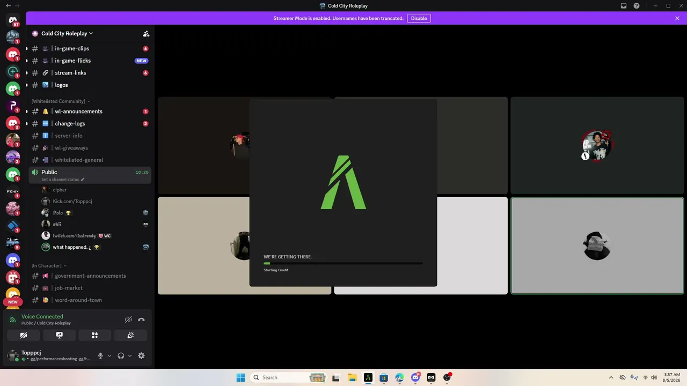Open the stream-links channel
Screen dimensions: 687x386
[90, 73]
